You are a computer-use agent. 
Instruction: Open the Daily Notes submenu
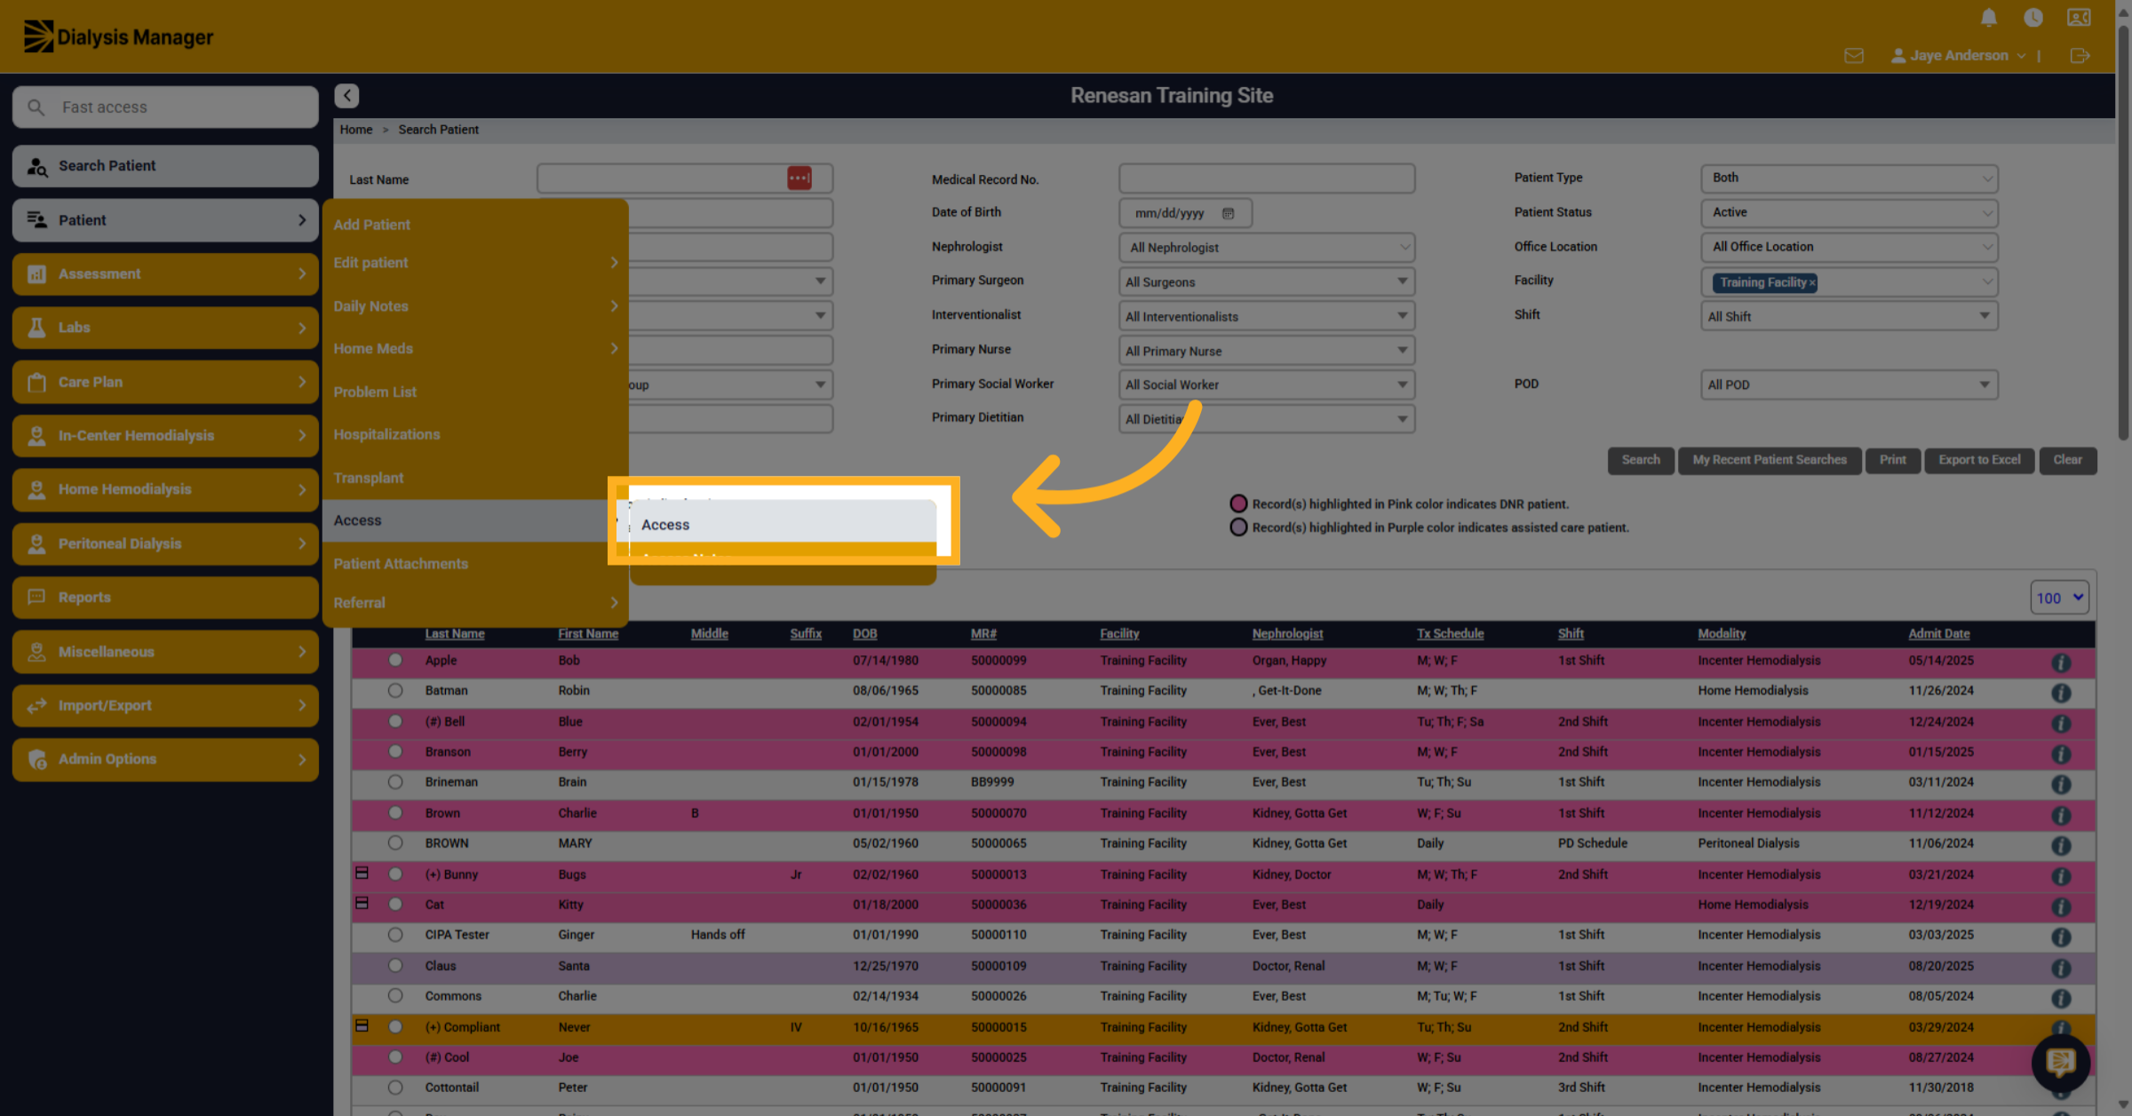tap(475, 306)
